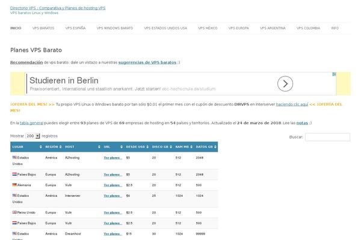Screen dimensions: 361x240
Task: Click the 99999 data cell
Action: tap(200, 234)
